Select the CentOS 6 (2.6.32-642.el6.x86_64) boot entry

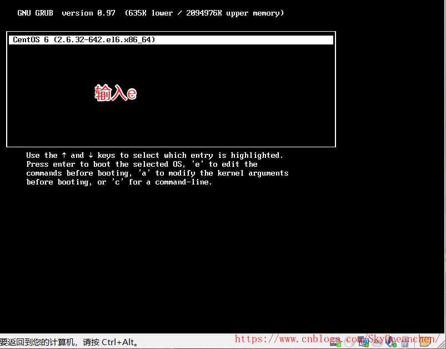pyautogui.click(x=171, y=39)
